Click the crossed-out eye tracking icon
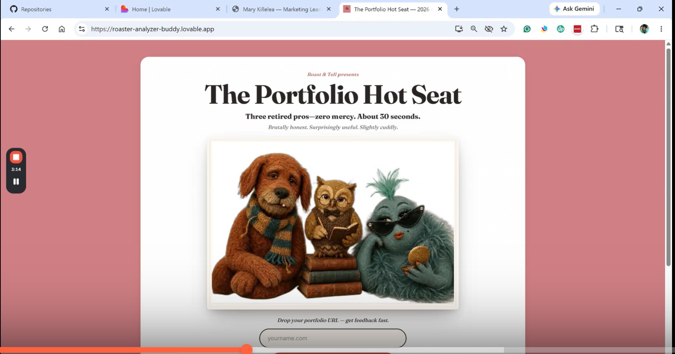This screenshot has width=675, height=354. pyautogui.click(x=489, y=29)
